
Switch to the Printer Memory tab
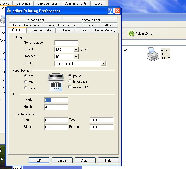tap(105, 30)
